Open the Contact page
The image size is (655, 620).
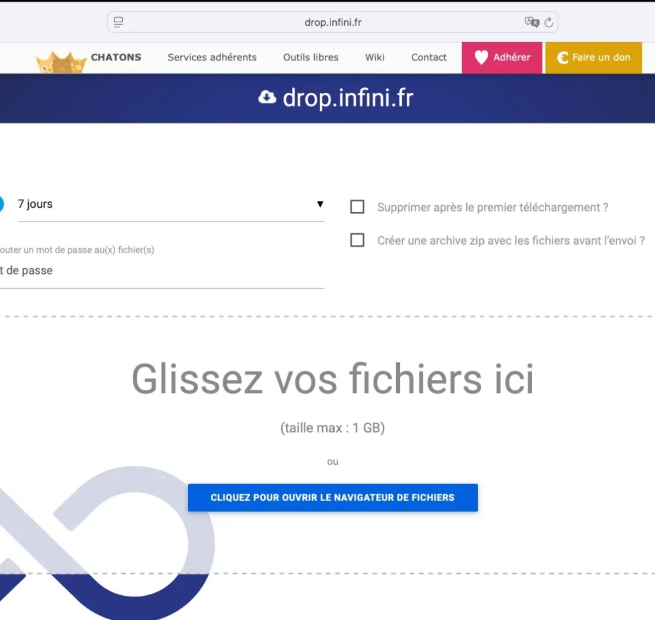pyautogui.click(x=429, y=57)
